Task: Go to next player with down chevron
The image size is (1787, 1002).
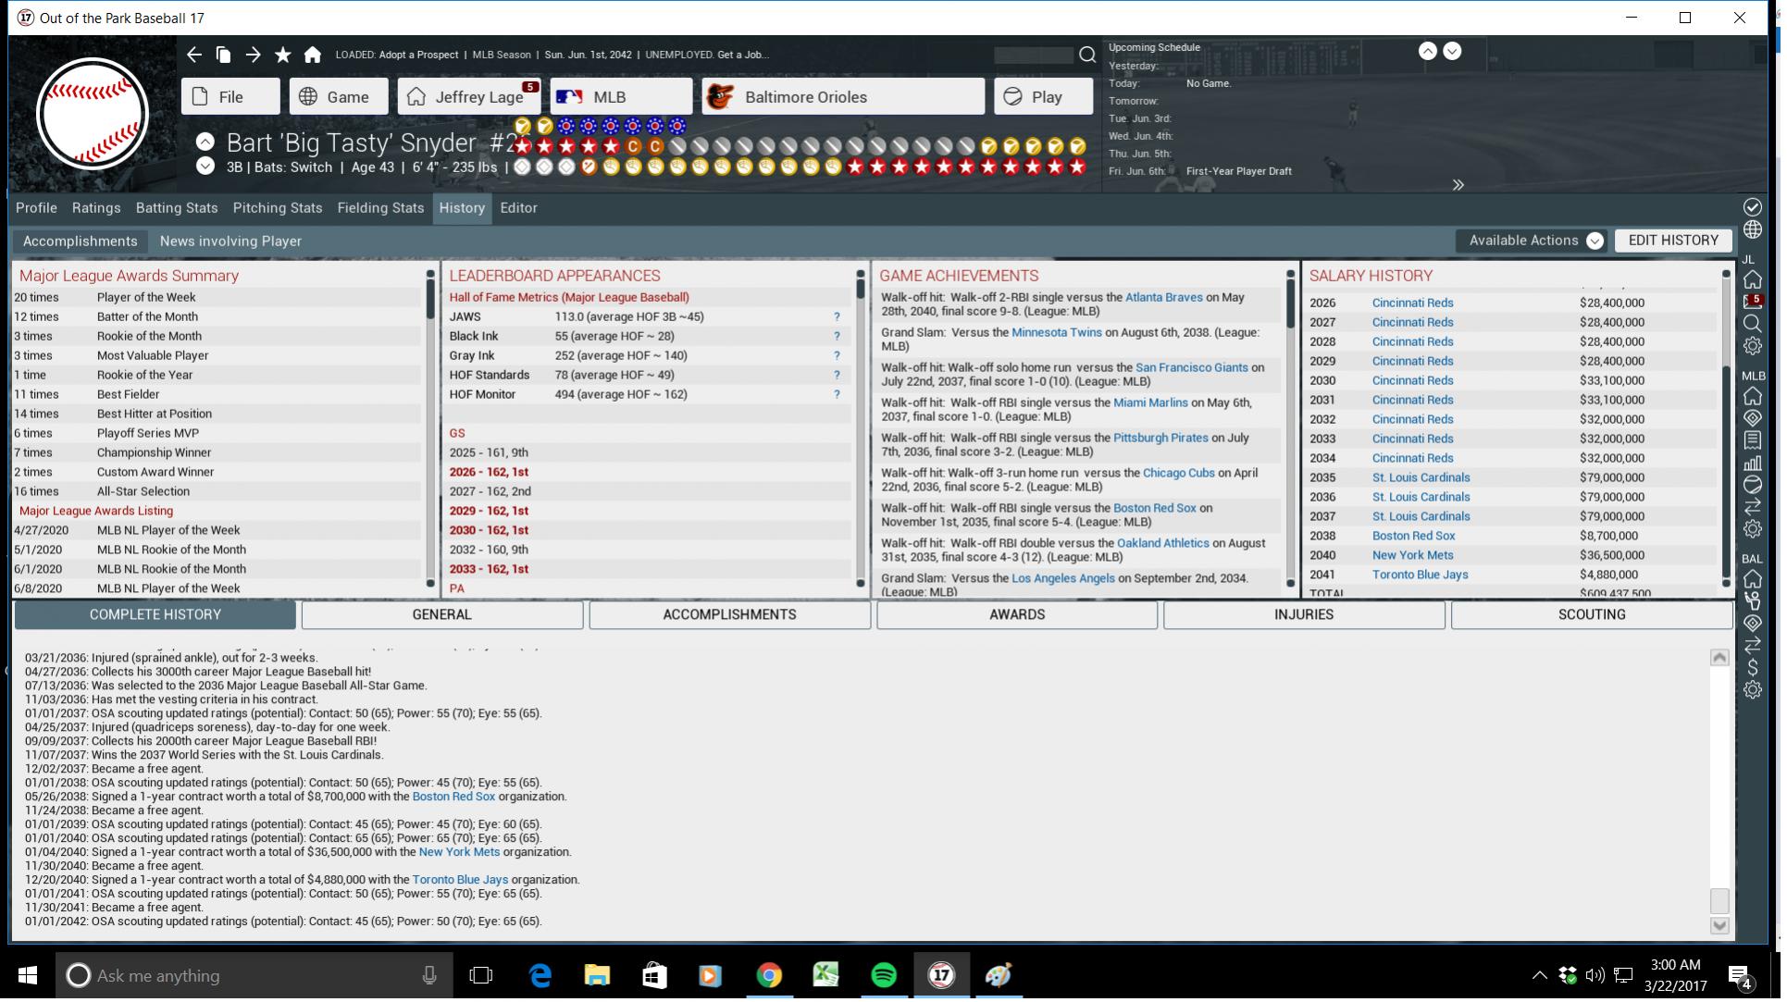Action: coord(205,166)
